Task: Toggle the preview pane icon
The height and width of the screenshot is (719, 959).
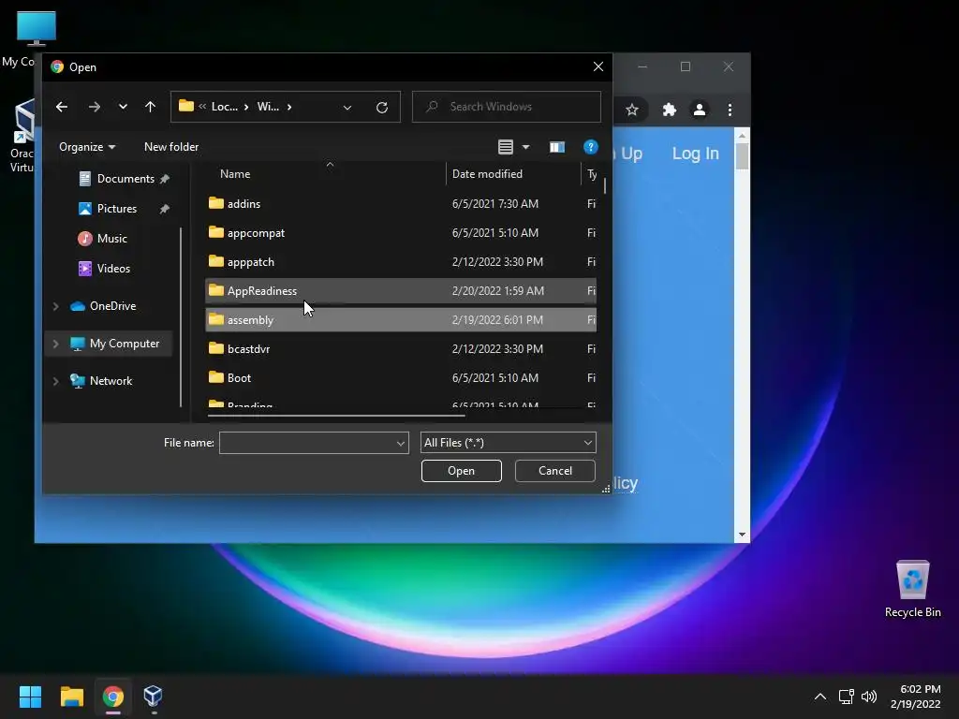Action: tap(557, 147)
